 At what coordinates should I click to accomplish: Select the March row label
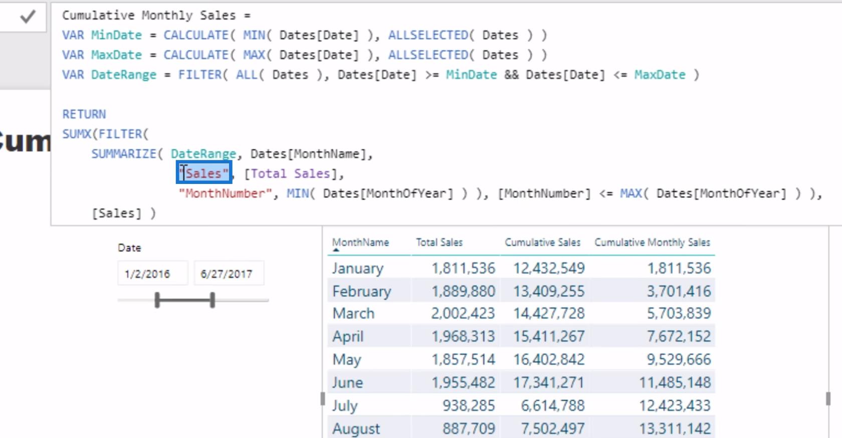353,314
